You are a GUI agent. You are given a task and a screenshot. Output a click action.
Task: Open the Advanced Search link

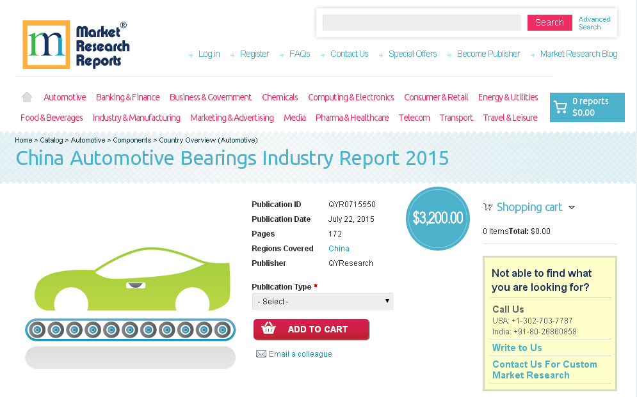point(593,22)
